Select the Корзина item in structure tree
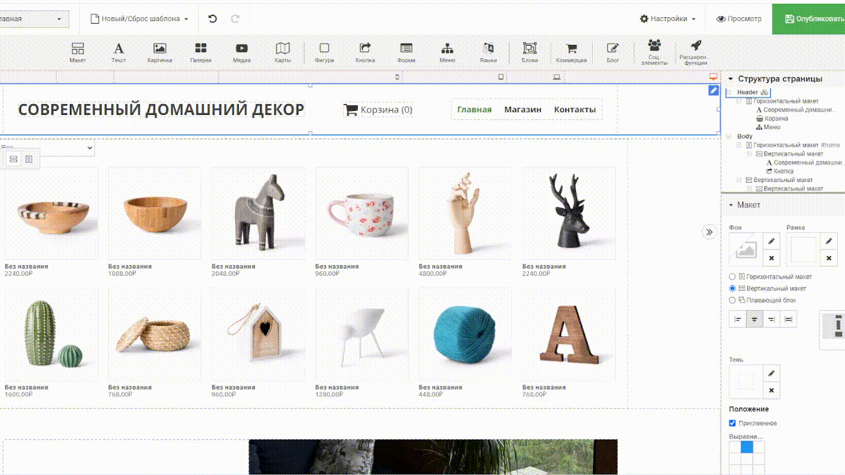845x475 pixels. (776, 119)
